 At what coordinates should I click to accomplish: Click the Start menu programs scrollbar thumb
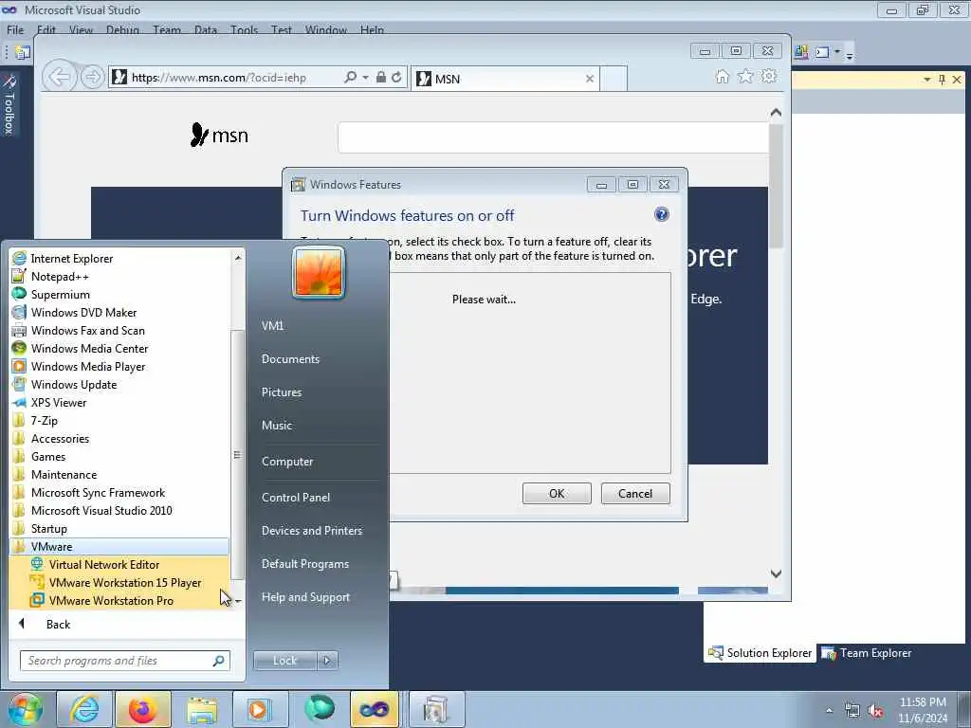tap(236, 454)
